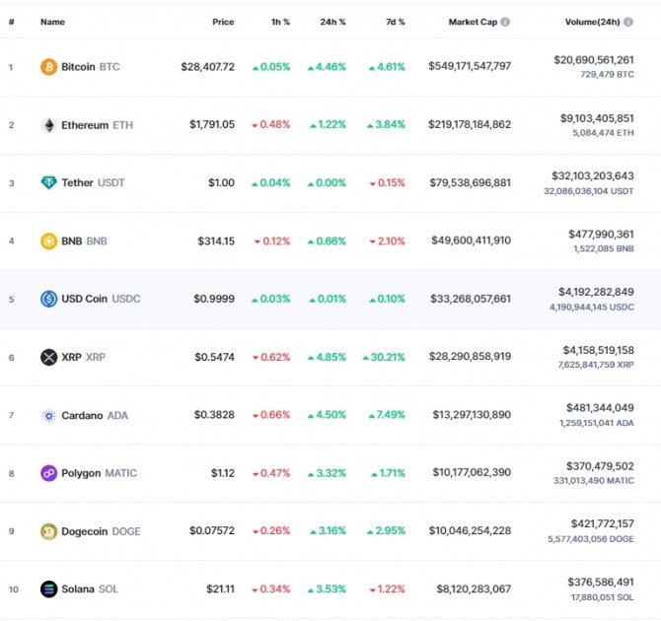The width and height of the screenshot is (661, 621).
Task: Sort table by 24h % column header
Action: (332, 22)
